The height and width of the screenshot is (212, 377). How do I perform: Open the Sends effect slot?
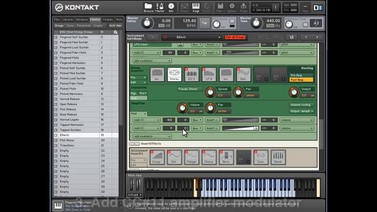(278, 157)
